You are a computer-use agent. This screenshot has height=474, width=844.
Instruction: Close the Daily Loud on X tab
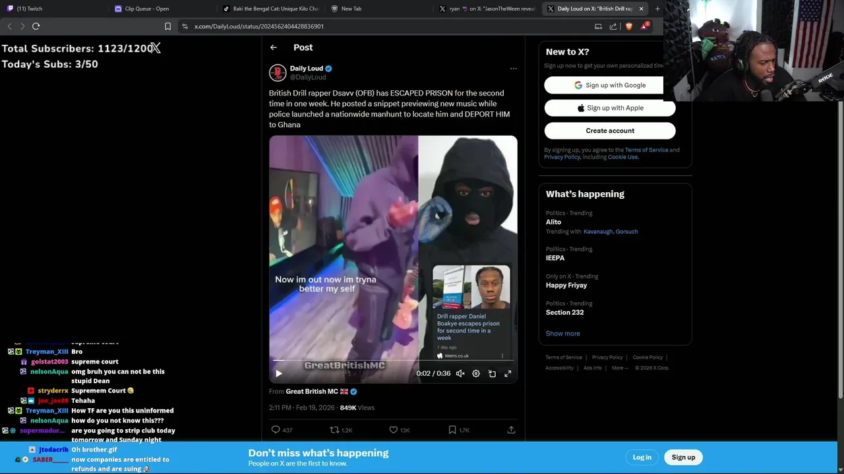point(641,9)
